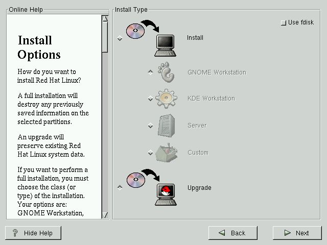Enable the Use fdisk checkbox

284,23
